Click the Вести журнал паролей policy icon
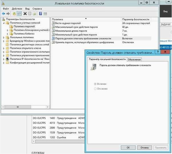The height and width of the screenshot is (154, 172). 53,23
